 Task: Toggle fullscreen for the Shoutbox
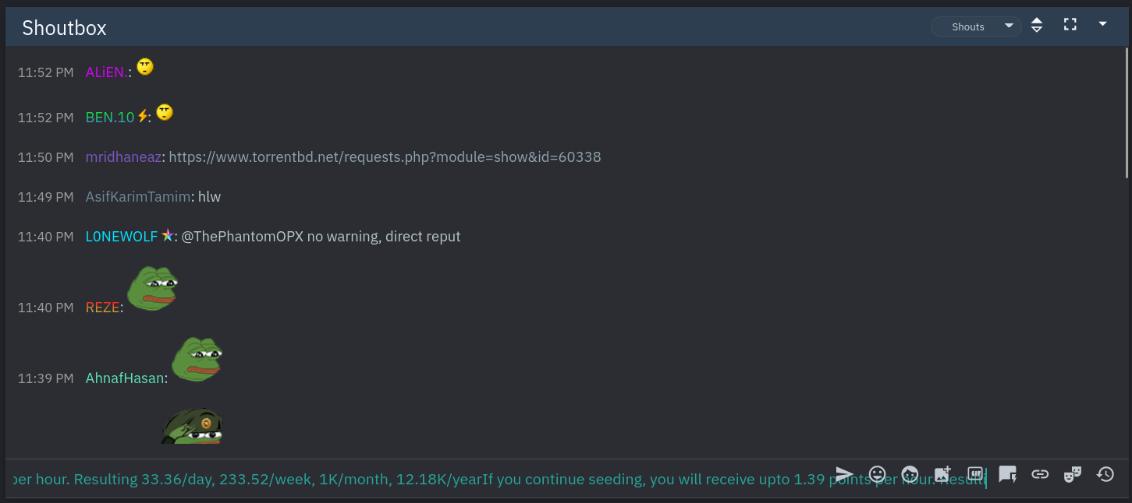(1070, 25)
